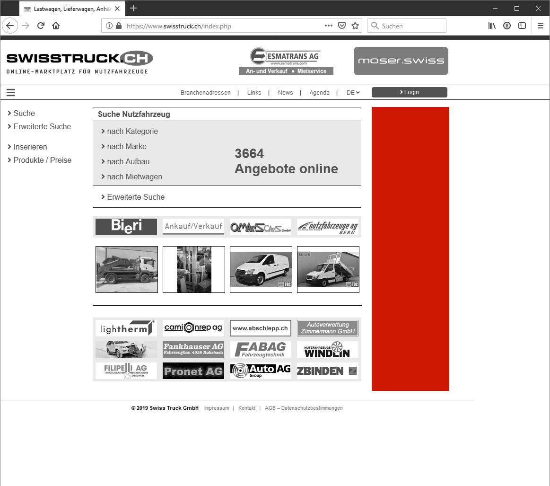The width and height of the screenshot is (550, 486).
Task: Save page to Pocket
Action: click(x=341, y=26)
